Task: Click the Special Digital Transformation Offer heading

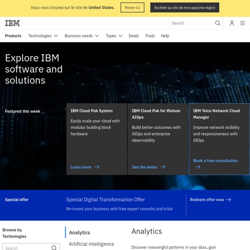Action: tap(105, 200)
